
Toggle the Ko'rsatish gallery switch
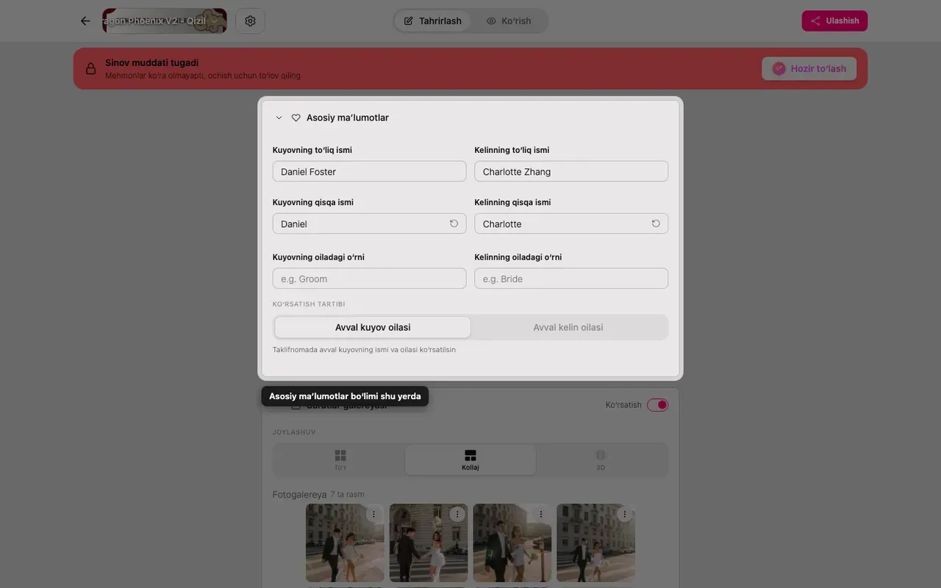(x=657, y=405)
